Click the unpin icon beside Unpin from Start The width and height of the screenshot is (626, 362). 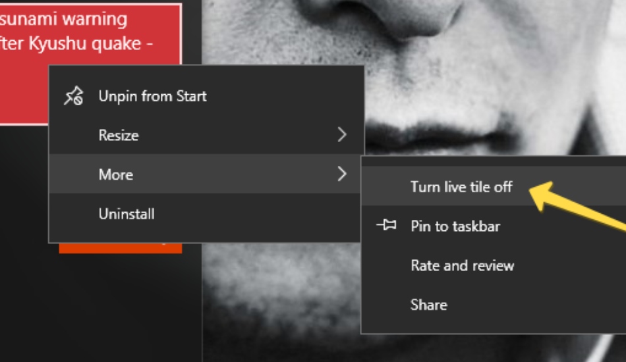point(73,96)
